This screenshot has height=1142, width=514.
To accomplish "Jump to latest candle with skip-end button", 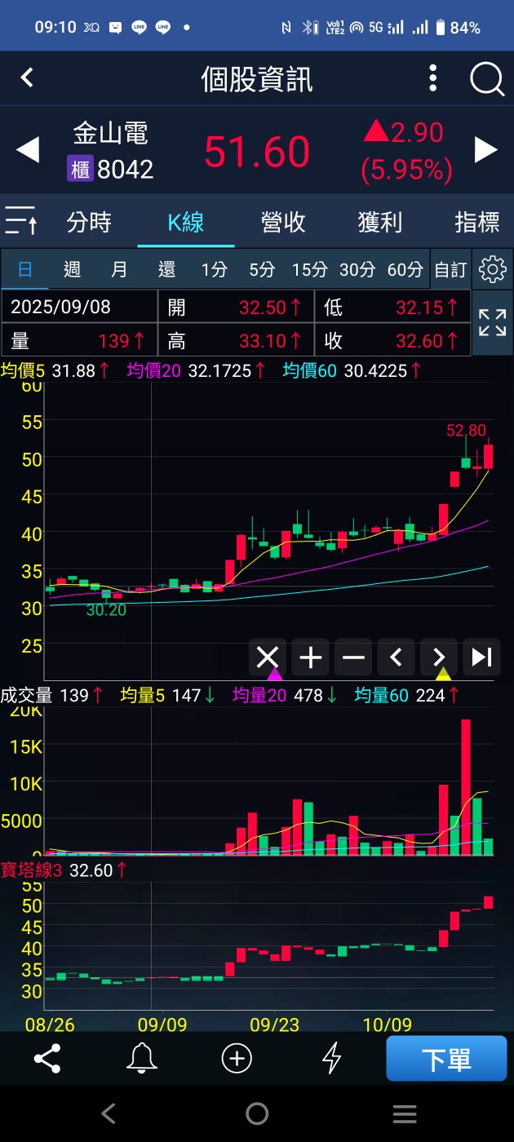I will tap(481, 657).
